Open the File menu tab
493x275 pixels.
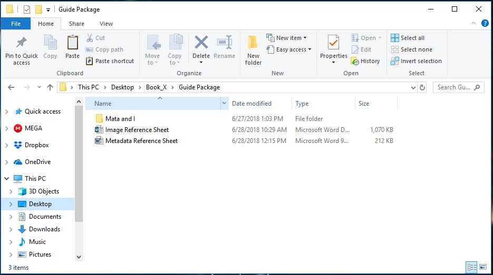16,24
